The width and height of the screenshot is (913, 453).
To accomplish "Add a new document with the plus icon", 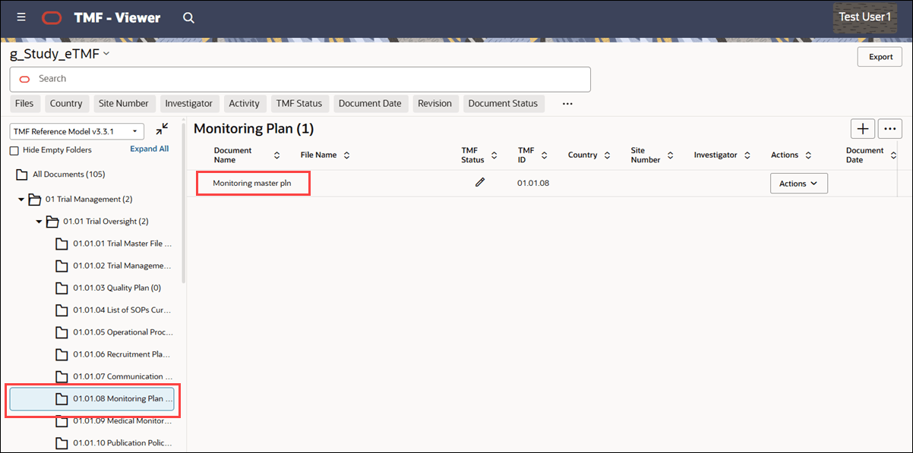I will pyautogui.click(x=863, y=128).
